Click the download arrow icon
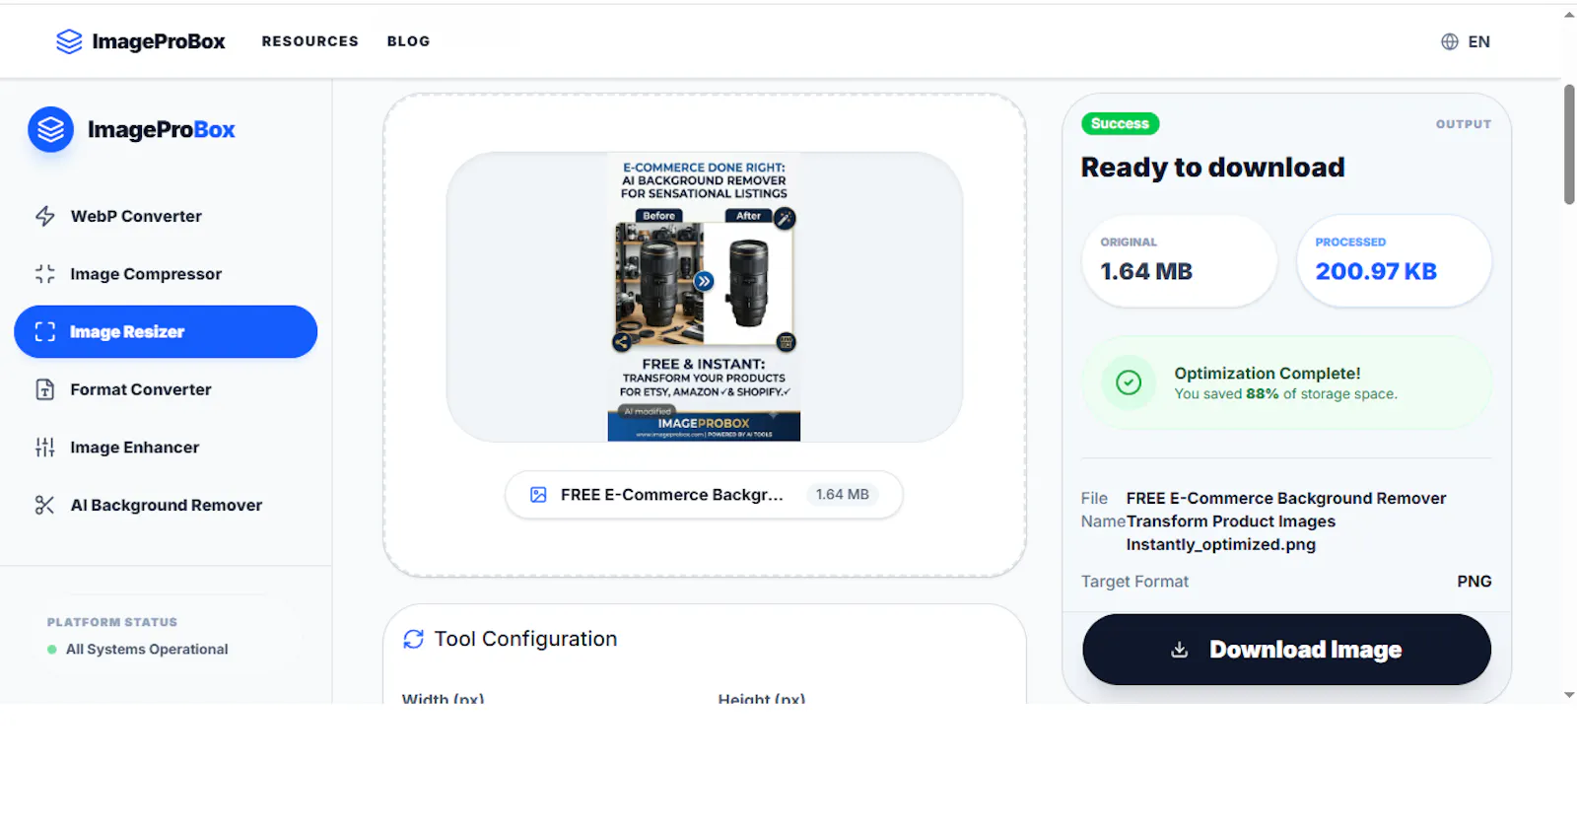Viewport: 1577px width, 832px height. pyautogui.click(x=1179, y=650)
